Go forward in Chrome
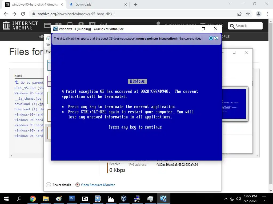Viewport: 273px width, 204px height. [14, 14]
